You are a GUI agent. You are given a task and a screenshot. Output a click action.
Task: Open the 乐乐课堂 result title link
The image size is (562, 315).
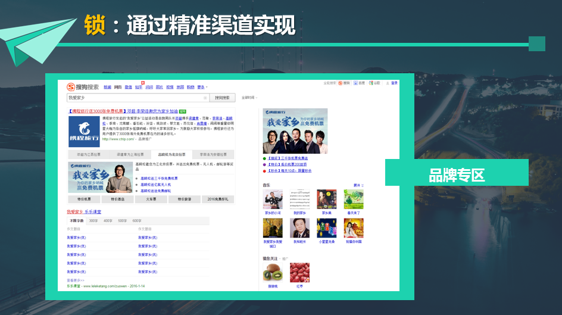84,212
